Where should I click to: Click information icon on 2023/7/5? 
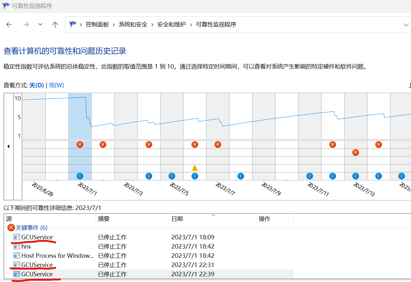172,176
